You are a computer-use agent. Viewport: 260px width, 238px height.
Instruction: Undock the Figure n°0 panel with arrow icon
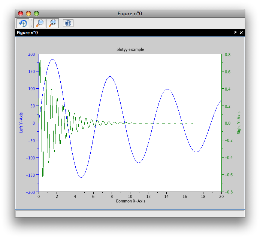[x=235, y=33]
